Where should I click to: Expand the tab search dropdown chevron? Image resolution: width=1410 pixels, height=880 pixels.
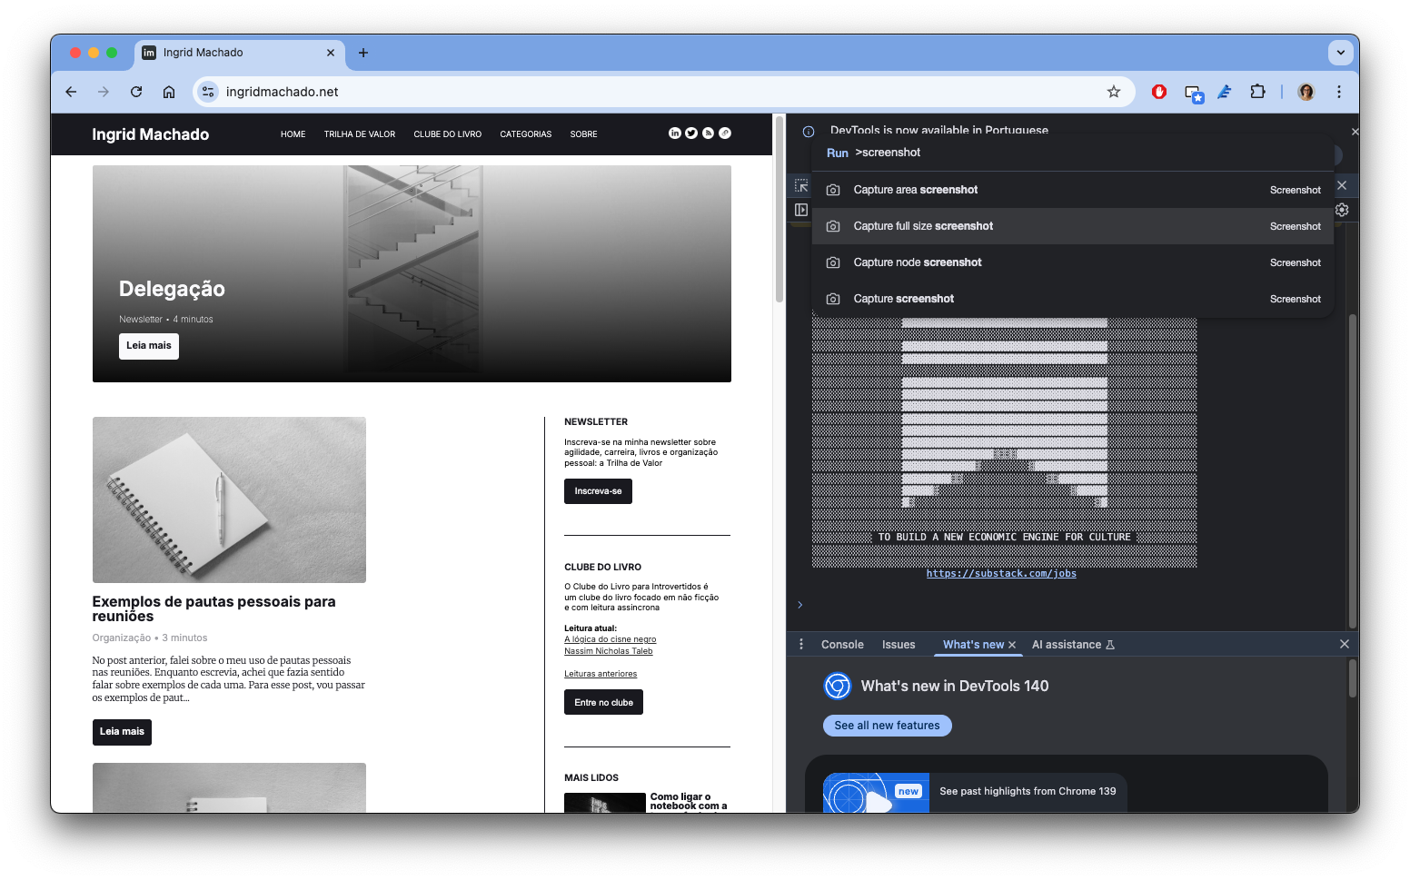(1340, 53)
